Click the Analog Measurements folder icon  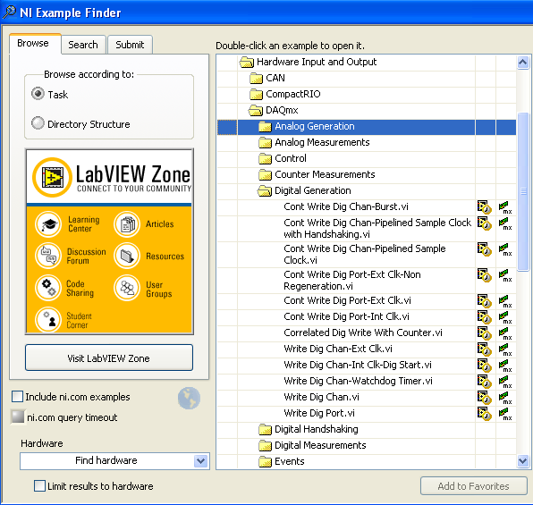coord(265,142)
